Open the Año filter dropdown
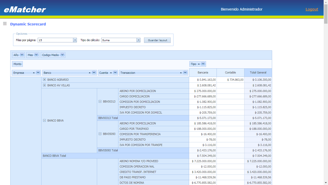The image size is (328, 185). [22, 55]
